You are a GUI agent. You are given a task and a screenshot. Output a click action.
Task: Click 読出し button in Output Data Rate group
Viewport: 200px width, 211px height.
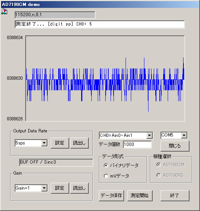click(79, 143)
